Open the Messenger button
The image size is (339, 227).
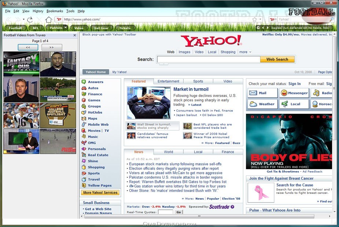tap(294, 93)
